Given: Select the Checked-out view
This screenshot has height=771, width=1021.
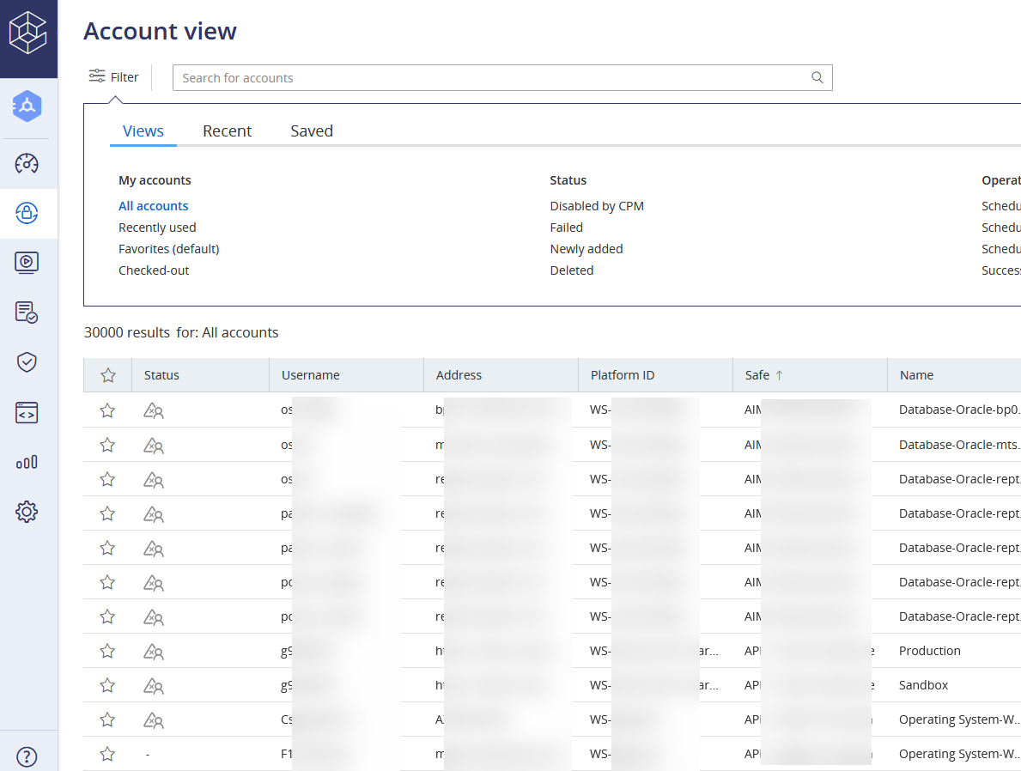Looking at the screenshot, I should 154,270.
